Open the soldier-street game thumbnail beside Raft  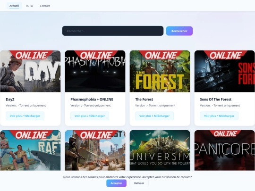pos(95,150)
